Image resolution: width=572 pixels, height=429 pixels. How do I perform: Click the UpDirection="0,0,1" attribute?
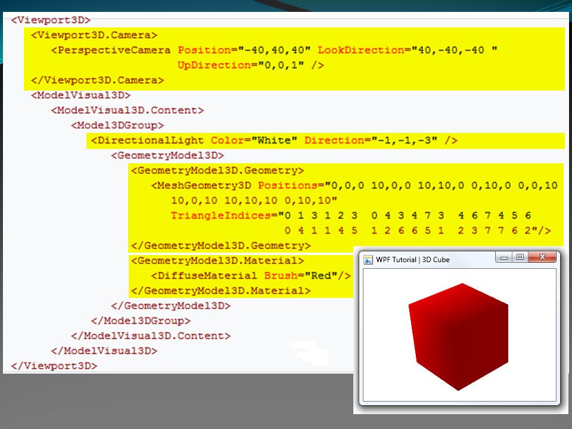pos(241,66)
